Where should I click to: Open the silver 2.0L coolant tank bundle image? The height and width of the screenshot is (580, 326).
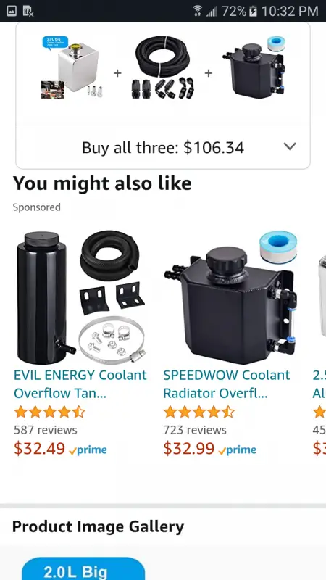(x=72, y=67)
